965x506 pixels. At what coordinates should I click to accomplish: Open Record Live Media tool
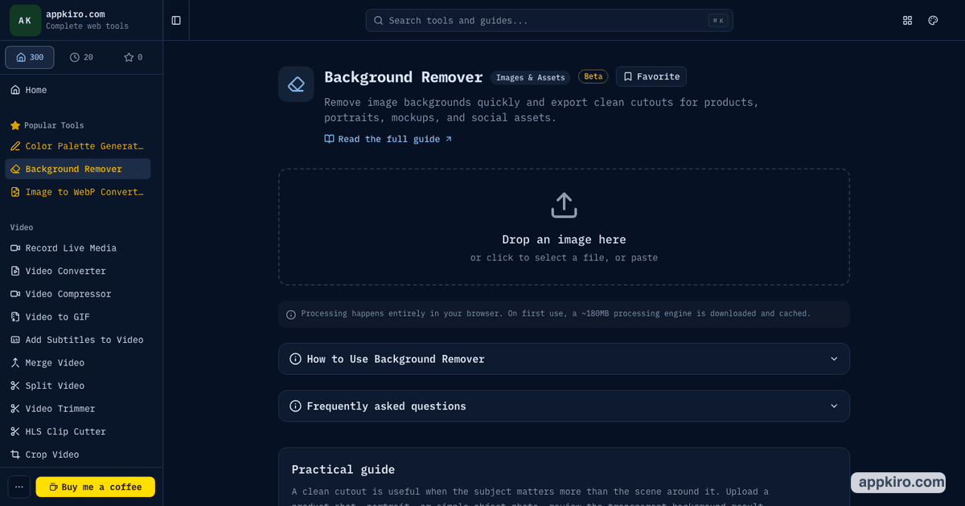coord(78,248)
